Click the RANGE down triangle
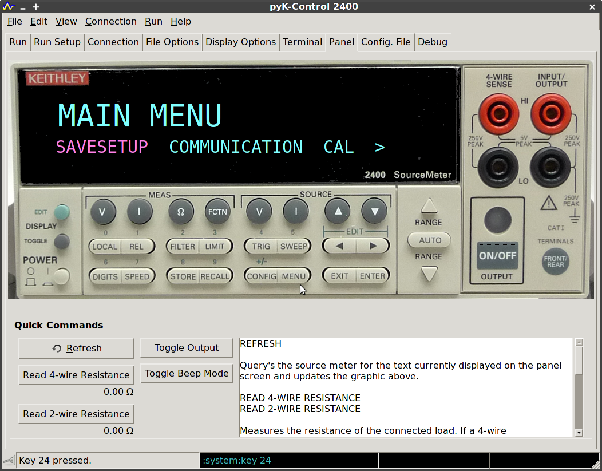 click(429, 274)
